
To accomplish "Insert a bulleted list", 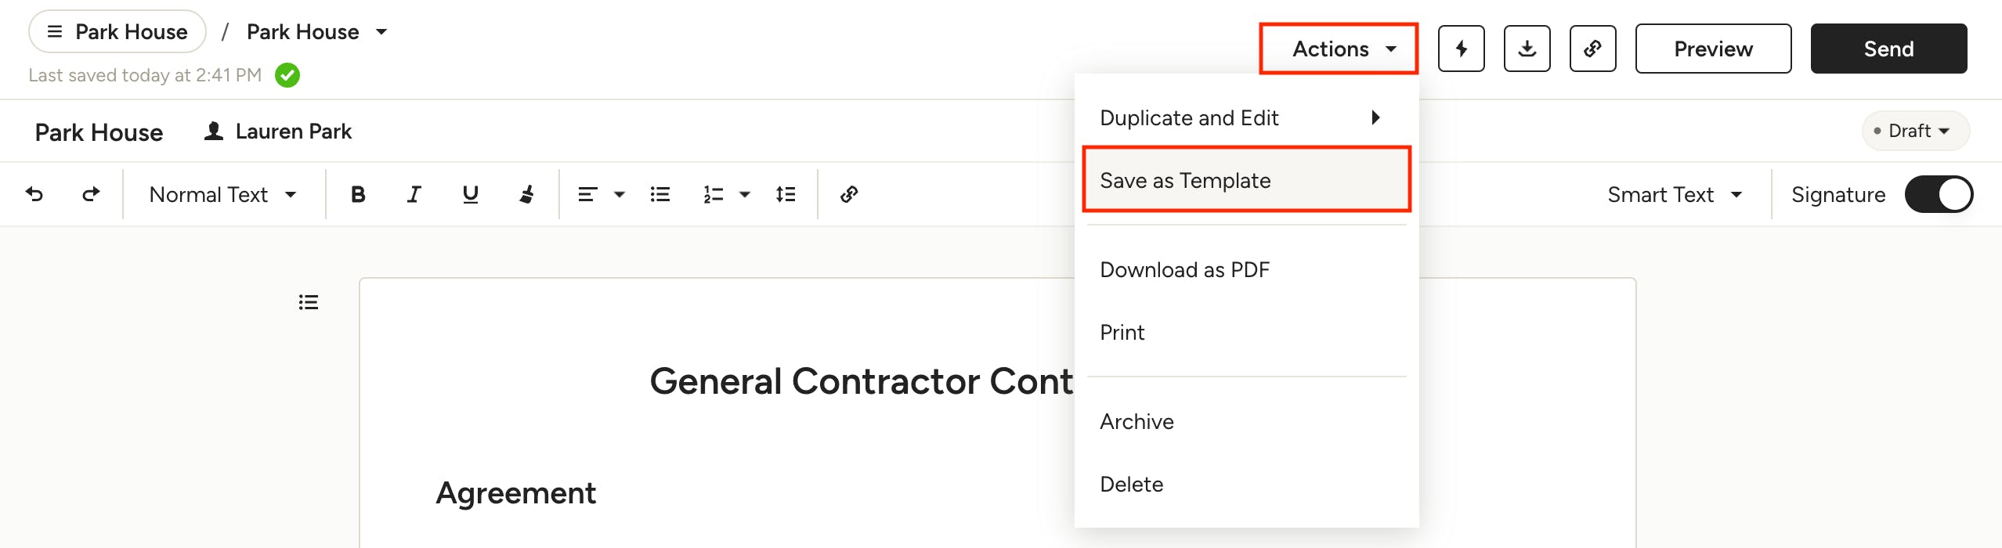I will pos(660,194).
